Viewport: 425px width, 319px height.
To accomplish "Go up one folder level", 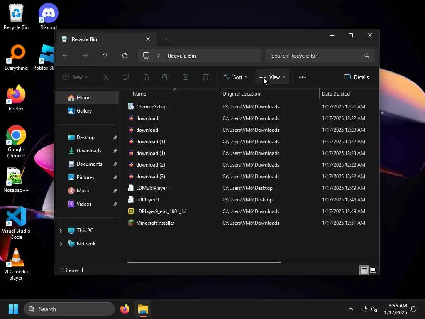I will click(105, 56).
